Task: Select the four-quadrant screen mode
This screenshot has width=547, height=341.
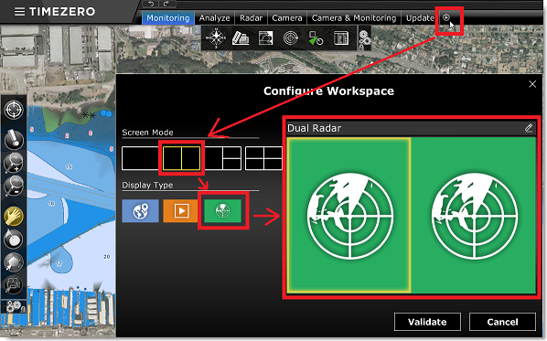Action: (x=263, y=158)
